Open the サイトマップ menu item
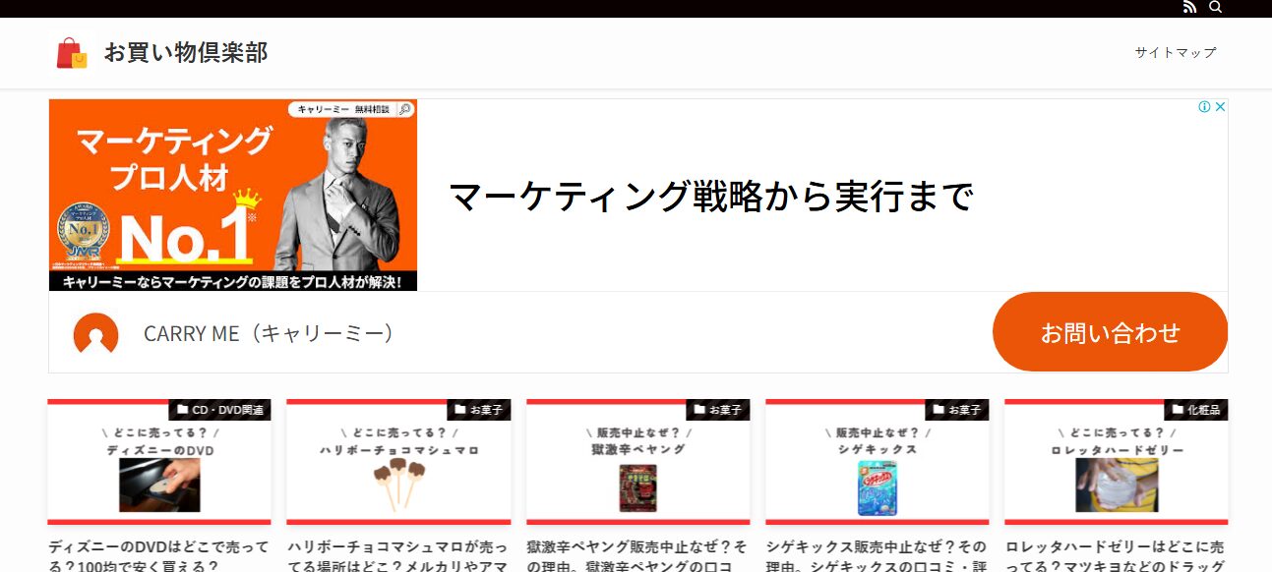1272x572 pixels. click(x=1176, y=53)
